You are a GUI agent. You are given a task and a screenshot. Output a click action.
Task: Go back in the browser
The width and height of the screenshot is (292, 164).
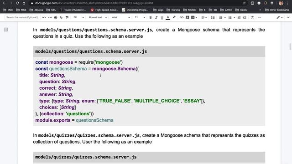(4, 3)
